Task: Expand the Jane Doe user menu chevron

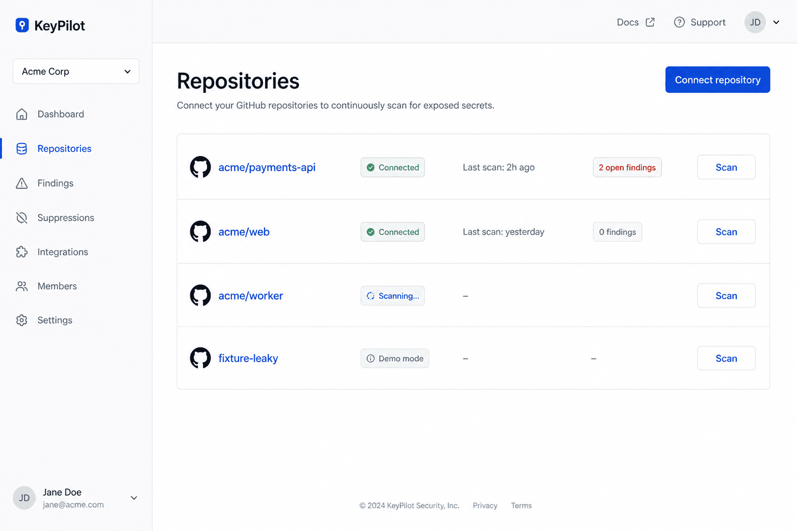Action: point(134,498)
